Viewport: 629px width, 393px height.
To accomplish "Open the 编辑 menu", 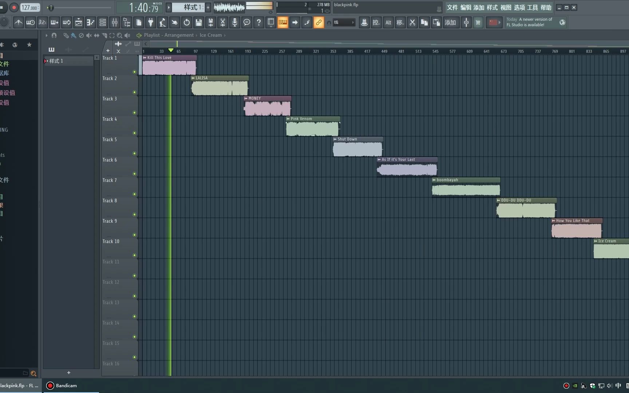I will [466, 7].
